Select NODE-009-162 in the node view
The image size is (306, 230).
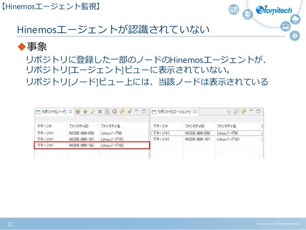pos(82,145)
